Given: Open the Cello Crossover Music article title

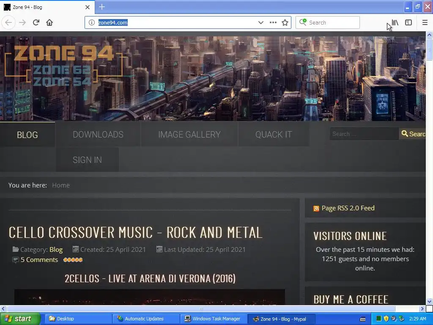Looking at the screenshot, I should coord(135,232).
